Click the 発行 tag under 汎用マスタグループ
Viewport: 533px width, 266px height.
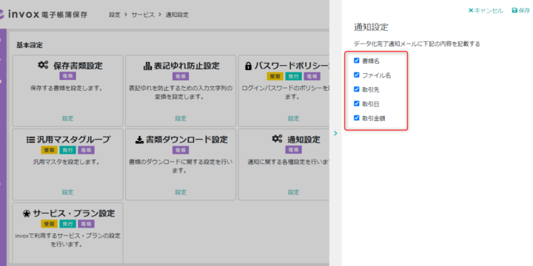coord(67,150)
